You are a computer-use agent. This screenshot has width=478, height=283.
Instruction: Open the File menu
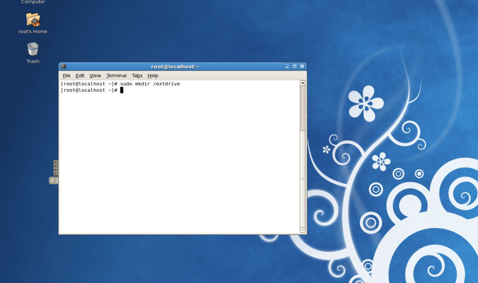coord(67,75)
